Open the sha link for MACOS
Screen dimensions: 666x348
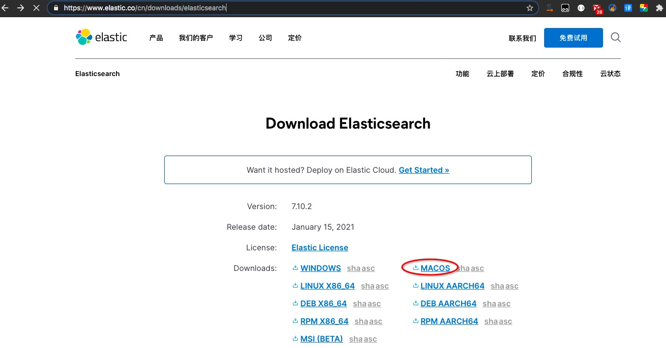463,268
